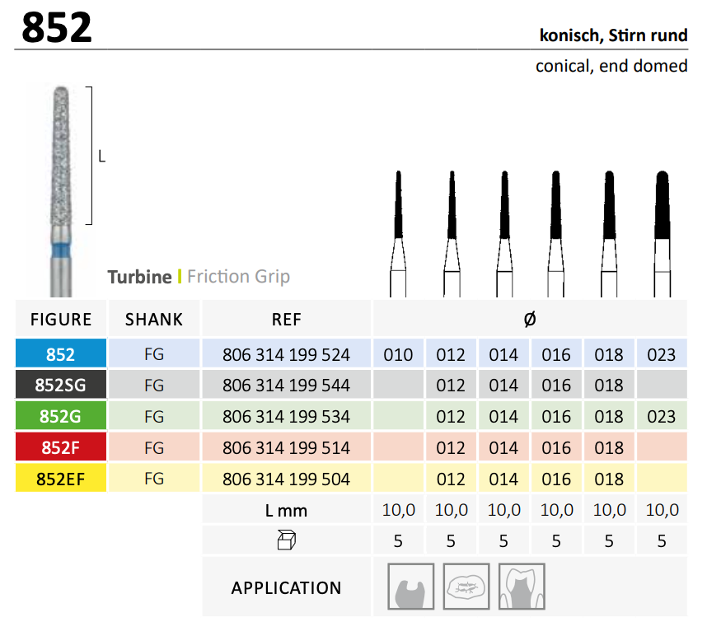Click the FG shank cell in 852 row
707x636 pixels.
(x=154, y=353)
